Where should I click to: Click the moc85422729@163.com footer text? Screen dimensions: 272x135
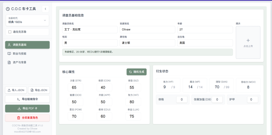pyautogui.click(x=27, y=132)
